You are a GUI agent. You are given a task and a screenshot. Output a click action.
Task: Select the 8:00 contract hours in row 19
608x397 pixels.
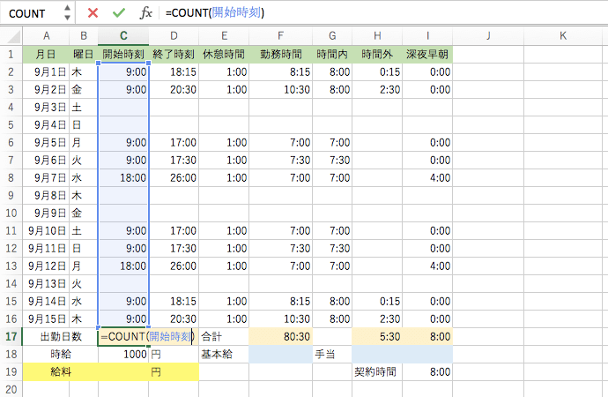[427, 371]
